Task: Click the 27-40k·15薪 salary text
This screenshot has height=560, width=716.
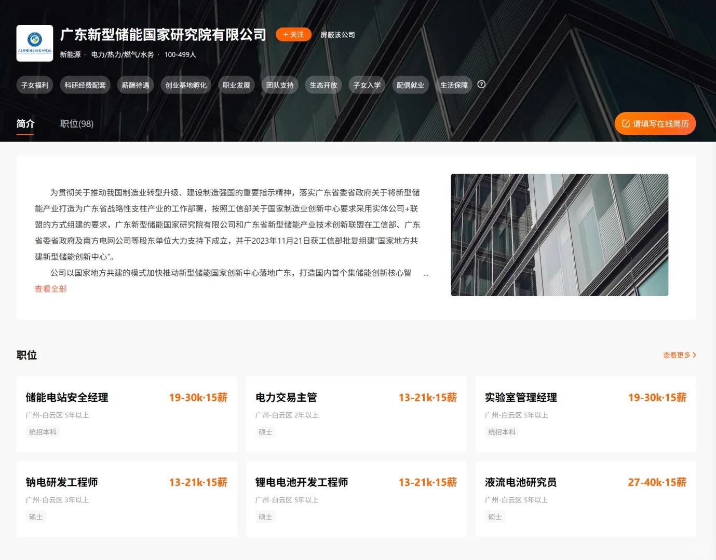Action: 657,482
